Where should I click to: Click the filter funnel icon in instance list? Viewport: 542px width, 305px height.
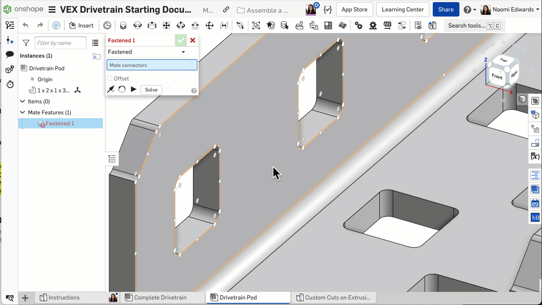click(x=26, y=43)
